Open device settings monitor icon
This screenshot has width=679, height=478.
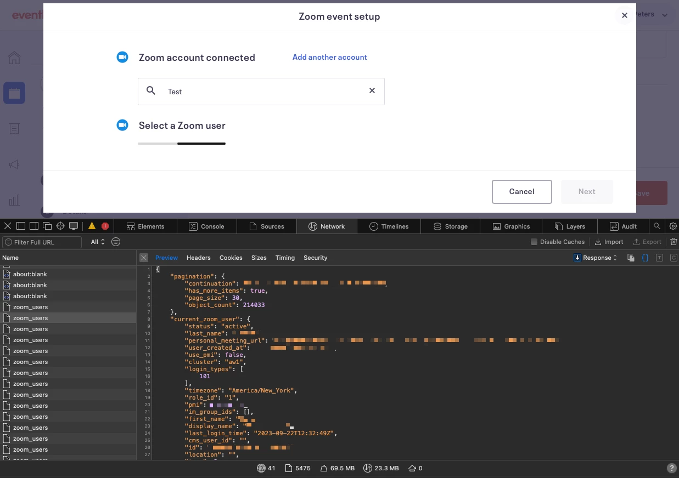pos(73,226)
